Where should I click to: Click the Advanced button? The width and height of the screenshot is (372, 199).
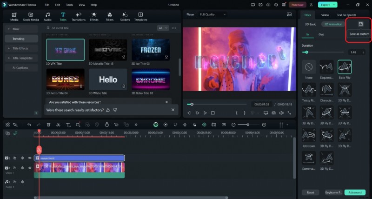pyautogui.click(x=355, y=192)
